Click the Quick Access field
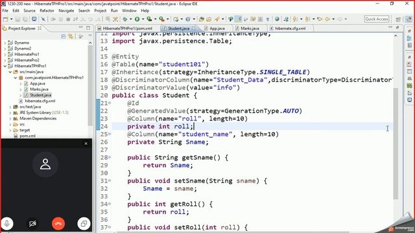This screenshot has height=233, width=415. click(x=377, y=19)
